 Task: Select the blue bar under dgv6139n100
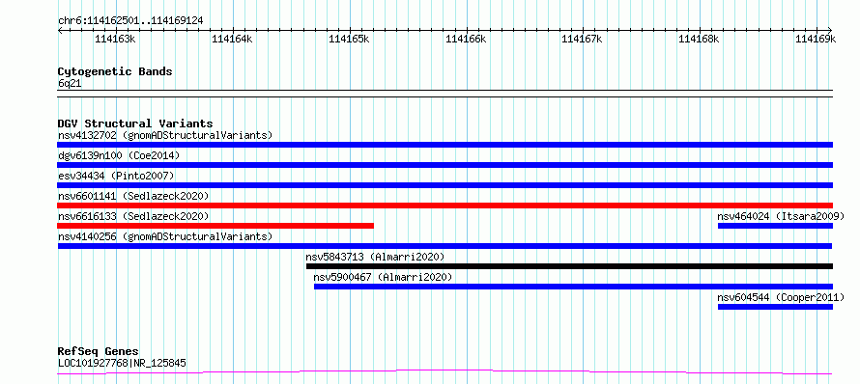(x=444, y=165)
